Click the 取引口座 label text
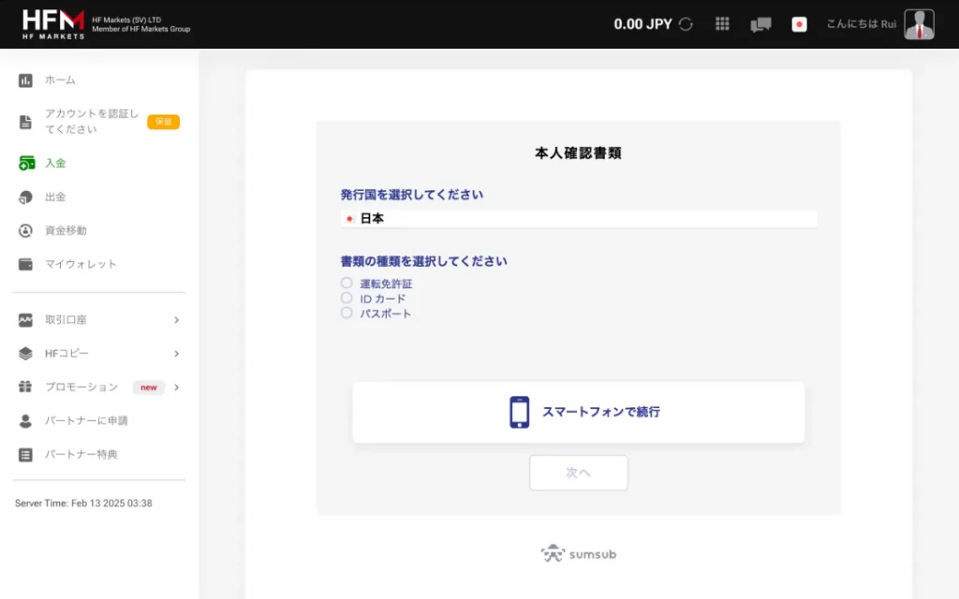Screen dimensions: 959x599 (66, 320)
